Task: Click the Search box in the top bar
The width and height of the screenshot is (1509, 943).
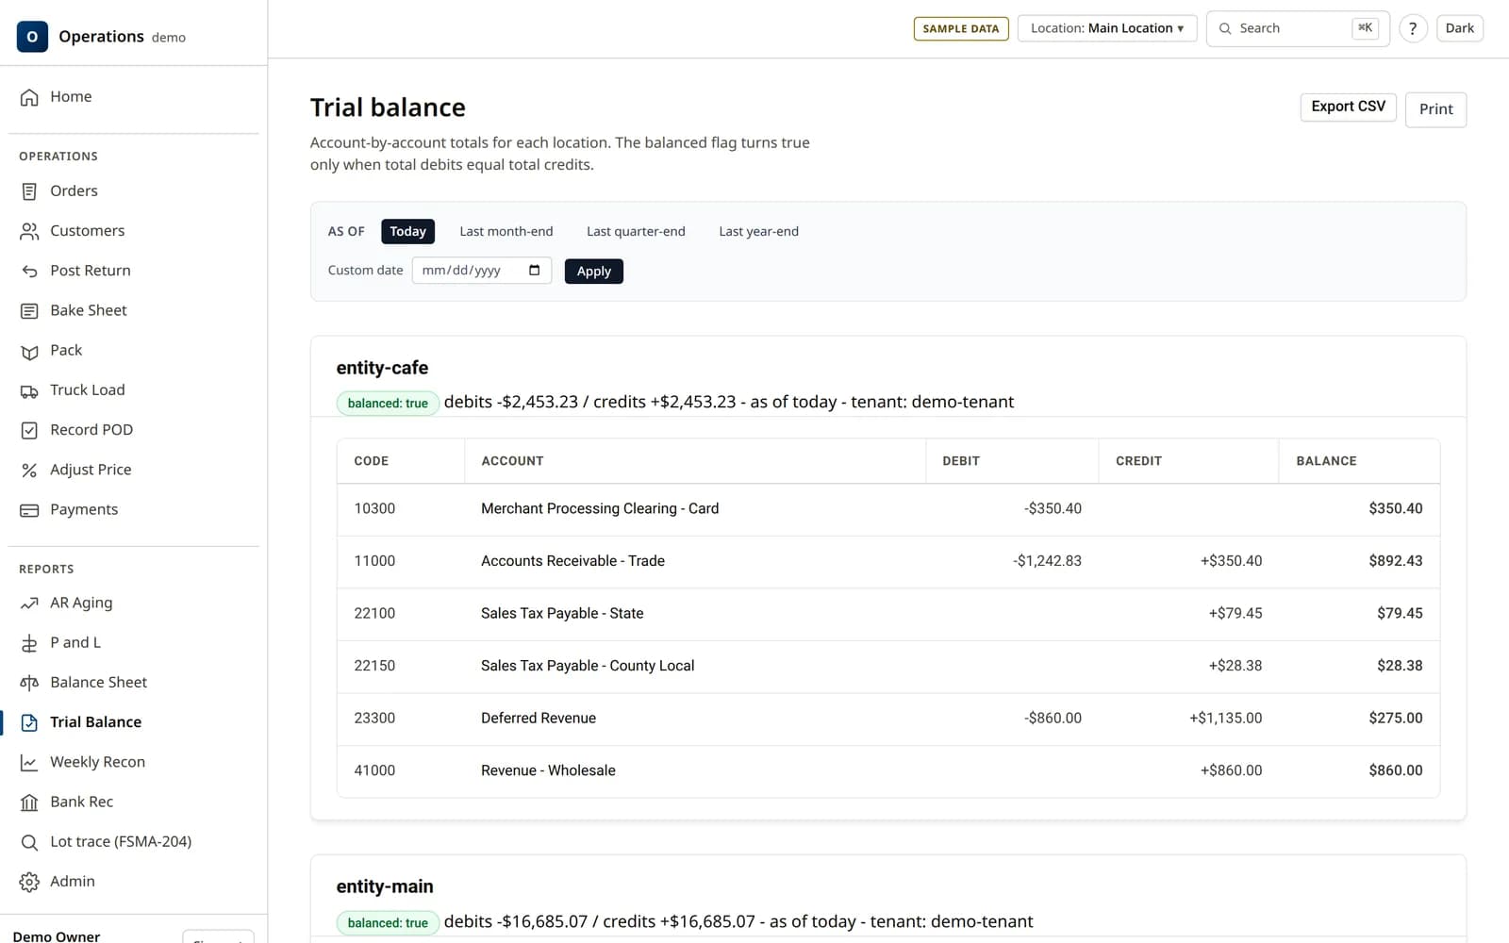Action: coord(1298,28)
